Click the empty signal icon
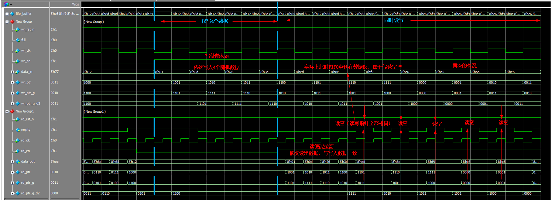This screenshot has width=552, height=201. click(18, 130)
